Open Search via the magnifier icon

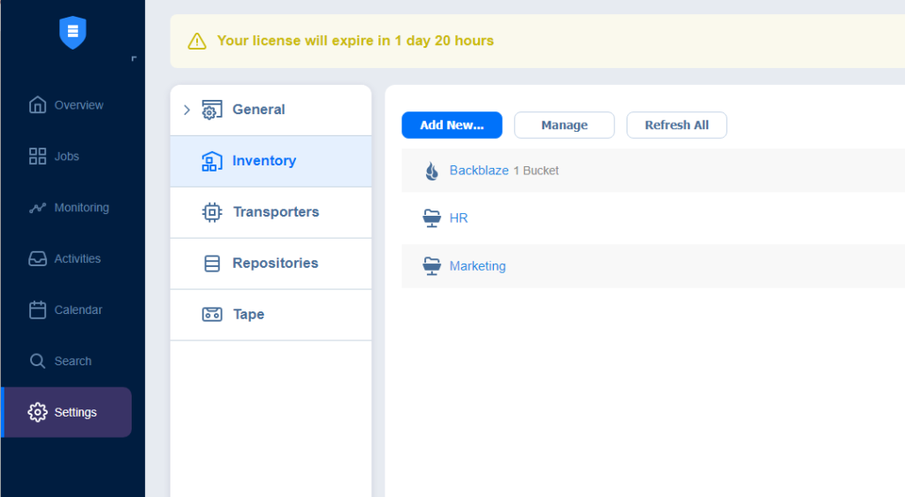(37, 362)
